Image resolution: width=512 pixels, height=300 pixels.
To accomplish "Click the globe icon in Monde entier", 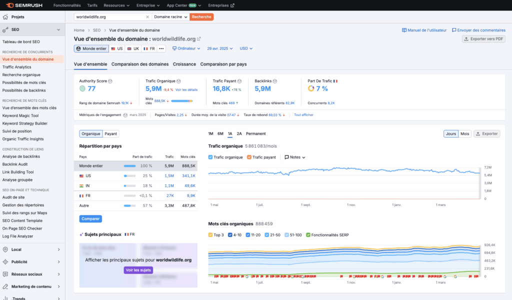I will (x=78, y=48).
